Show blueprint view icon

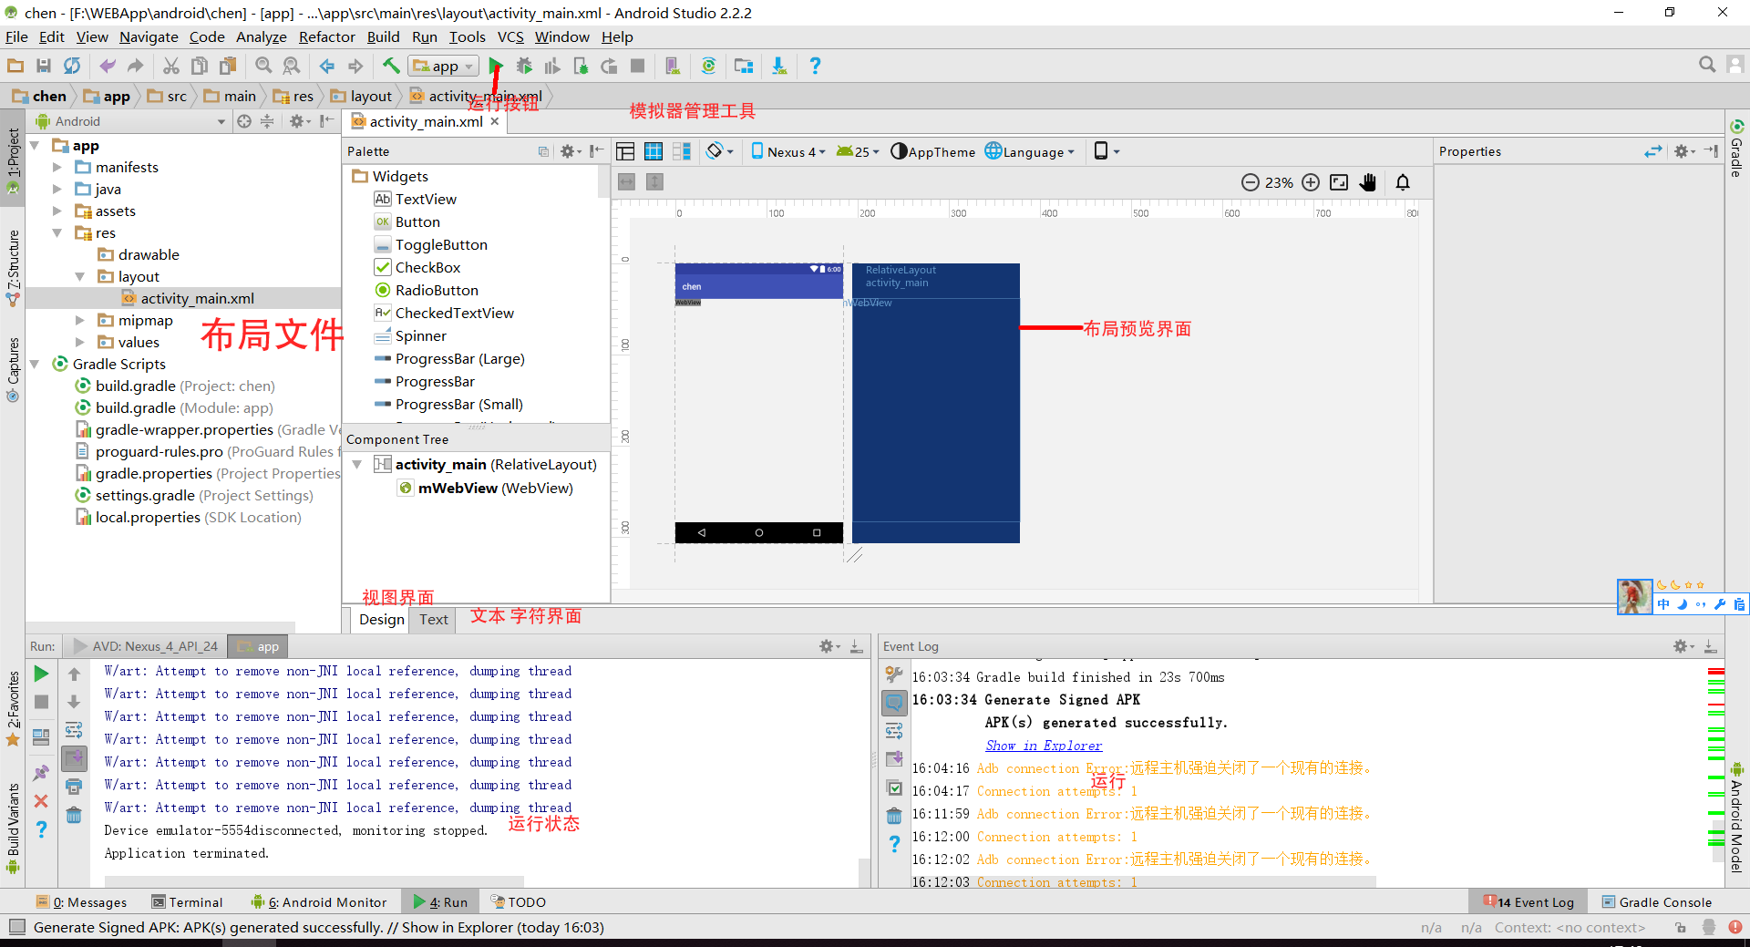pyautogui.click(x=654, y=151)
